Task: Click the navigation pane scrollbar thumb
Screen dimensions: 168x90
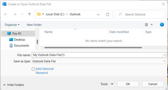Action: point(37,42)
